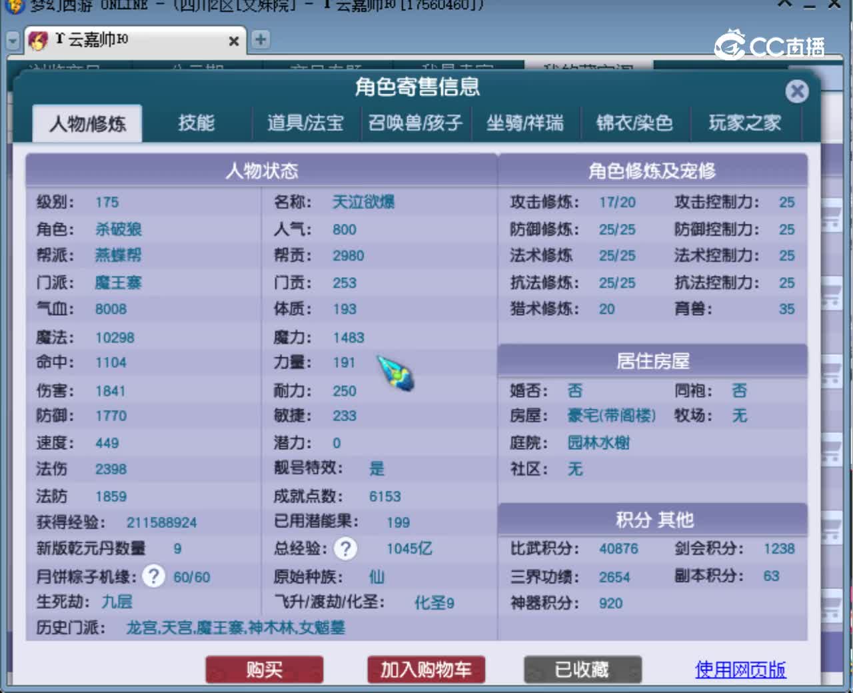
Task: Open the 召唤兽/孩子 tab
Action: [415, 123]
